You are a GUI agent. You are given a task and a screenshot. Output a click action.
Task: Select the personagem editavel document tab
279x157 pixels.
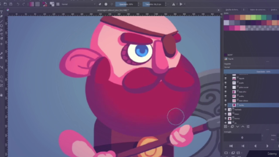pyautogui.click(x=113, y=10)
